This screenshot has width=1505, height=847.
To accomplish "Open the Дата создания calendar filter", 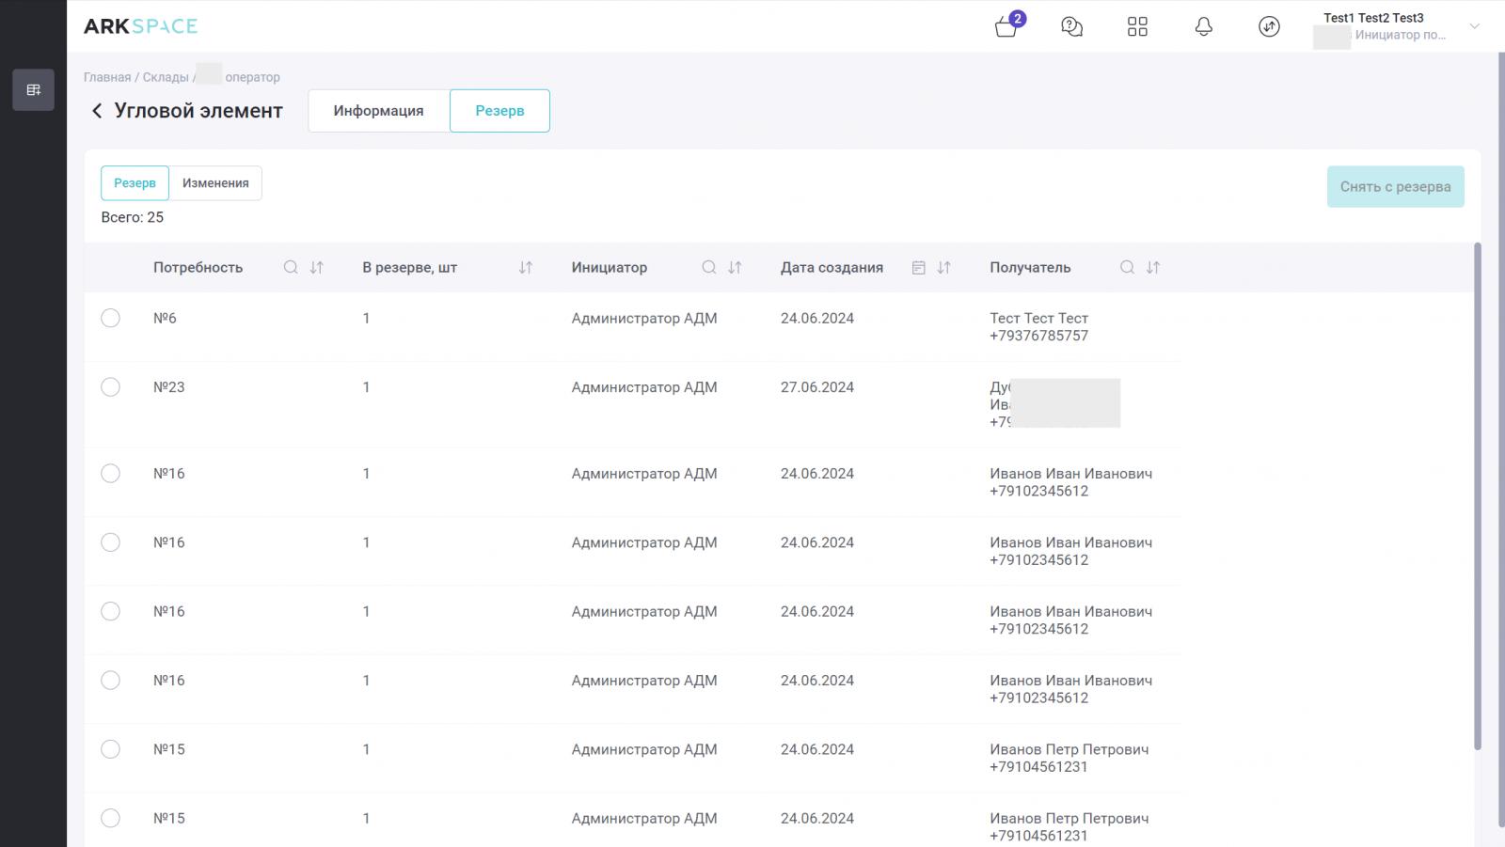I will pos(919,268).
